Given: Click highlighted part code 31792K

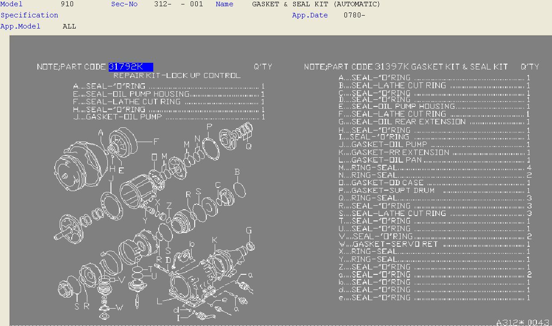Looking at the screenshot, I should click(131, 67).
